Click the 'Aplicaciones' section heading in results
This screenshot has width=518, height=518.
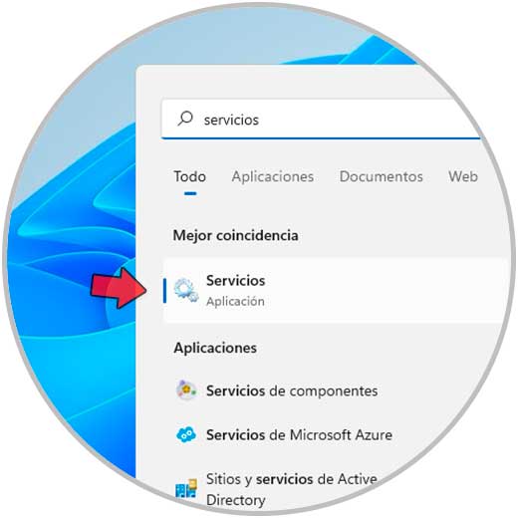pos(215,348)
